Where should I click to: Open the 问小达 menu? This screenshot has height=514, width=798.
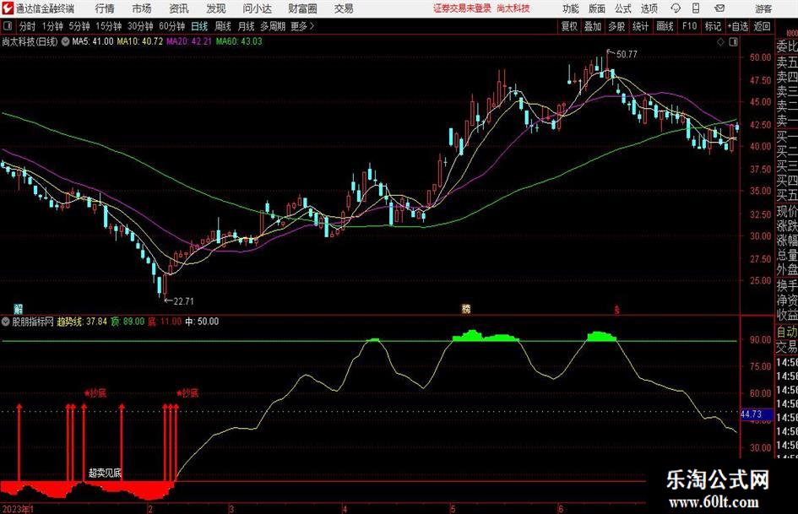[x=257, y=8]
